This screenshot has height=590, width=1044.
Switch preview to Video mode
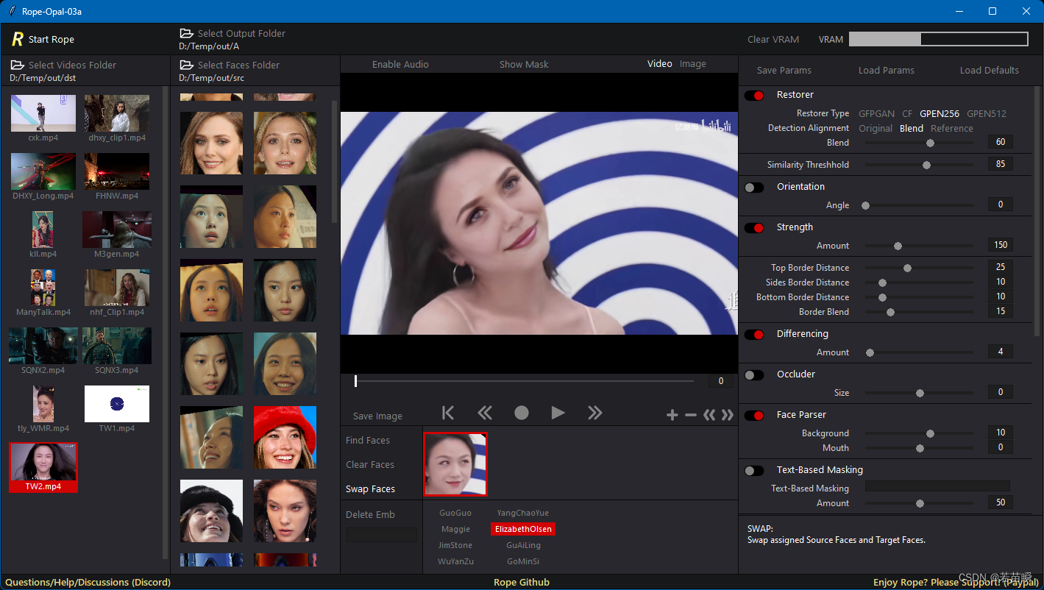click(659, 64)
